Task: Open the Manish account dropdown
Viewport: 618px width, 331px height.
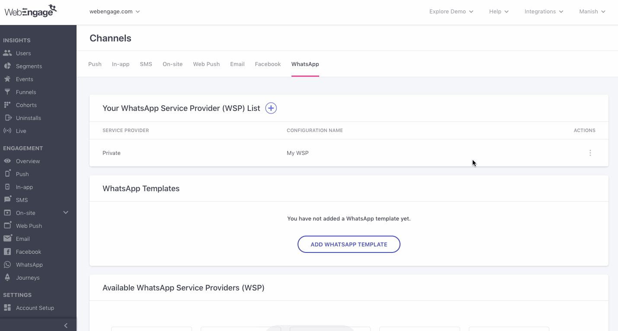Action: [592, 12]
